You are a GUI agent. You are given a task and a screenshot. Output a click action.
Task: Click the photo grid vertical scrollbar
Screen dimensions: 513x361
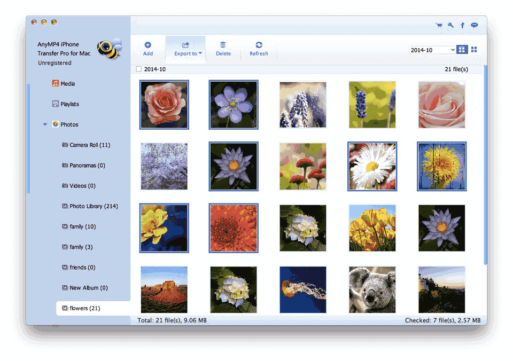click(x=486, y=165)
